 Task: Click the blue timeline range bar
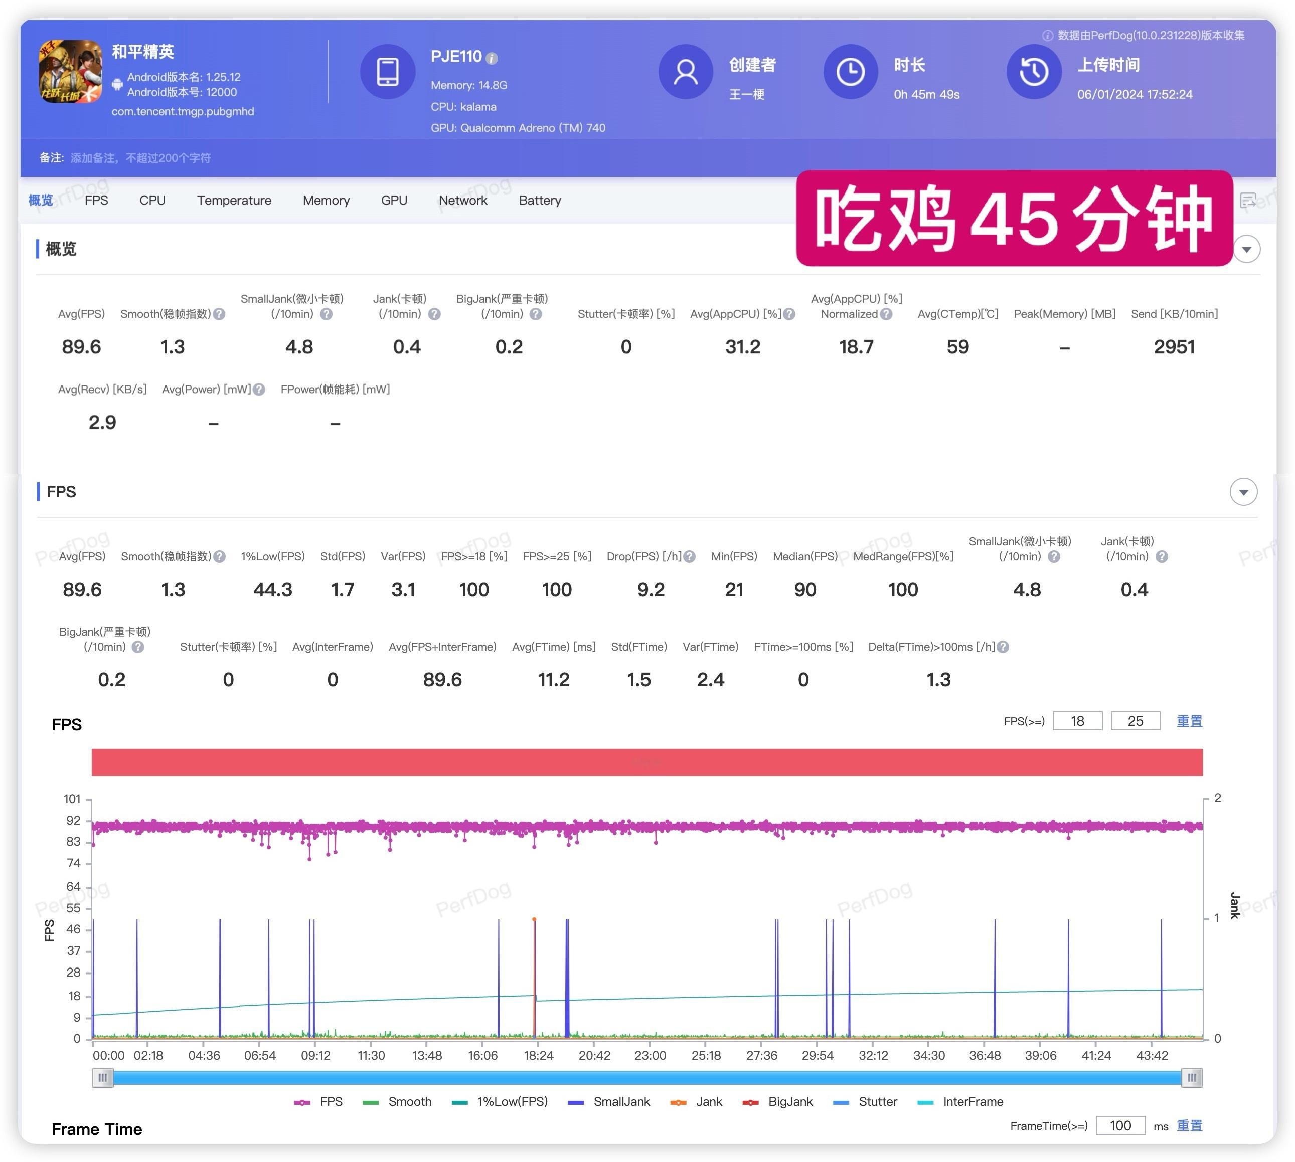(x=647, y=1078)
